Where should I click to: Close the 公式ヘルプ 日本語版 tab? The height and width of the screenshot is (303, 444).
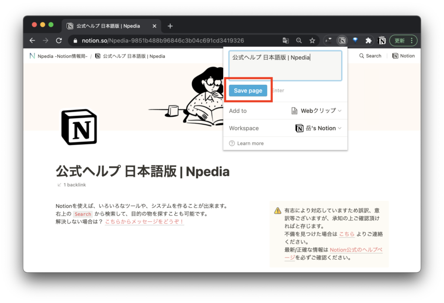154,26
